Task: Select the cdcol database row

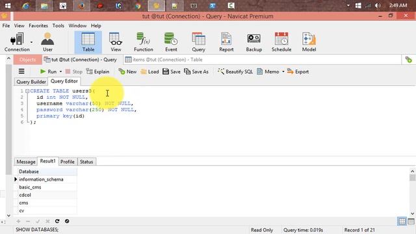Action: [47, 195]
